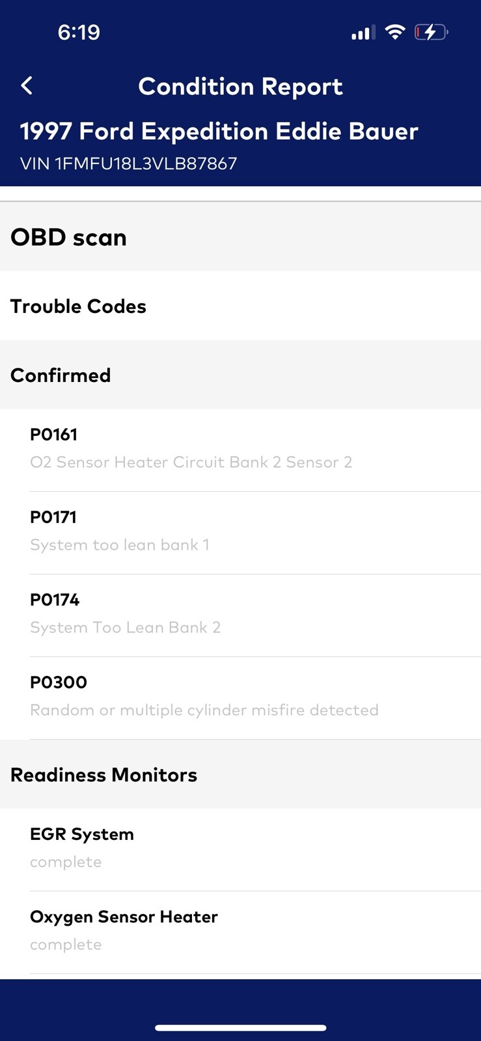Open the P0174 System Too Lean entry
Image resolution: width=481 pixels, height=1041 pixels.
[240, 614]
